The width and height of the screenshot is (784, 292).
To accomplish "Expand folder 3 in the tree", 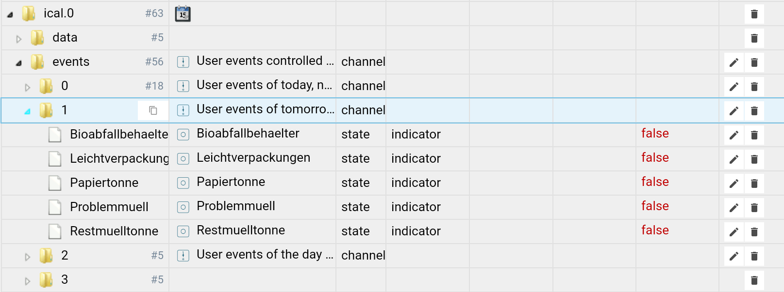I will pyautogui.click(x=27, y=281).
